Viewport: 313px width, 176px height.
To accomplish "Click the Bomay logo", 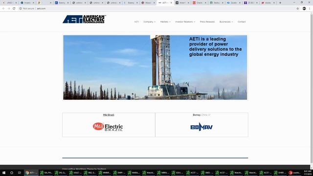I will 201,127.
